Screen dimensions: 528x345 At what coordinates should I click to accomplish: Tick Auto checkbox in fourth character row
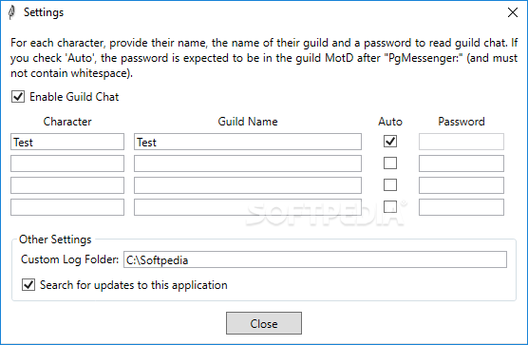click(x=390, y=207)
